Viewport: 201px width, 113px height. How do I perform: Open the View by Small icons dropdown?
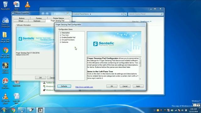[x=146, y=22]
